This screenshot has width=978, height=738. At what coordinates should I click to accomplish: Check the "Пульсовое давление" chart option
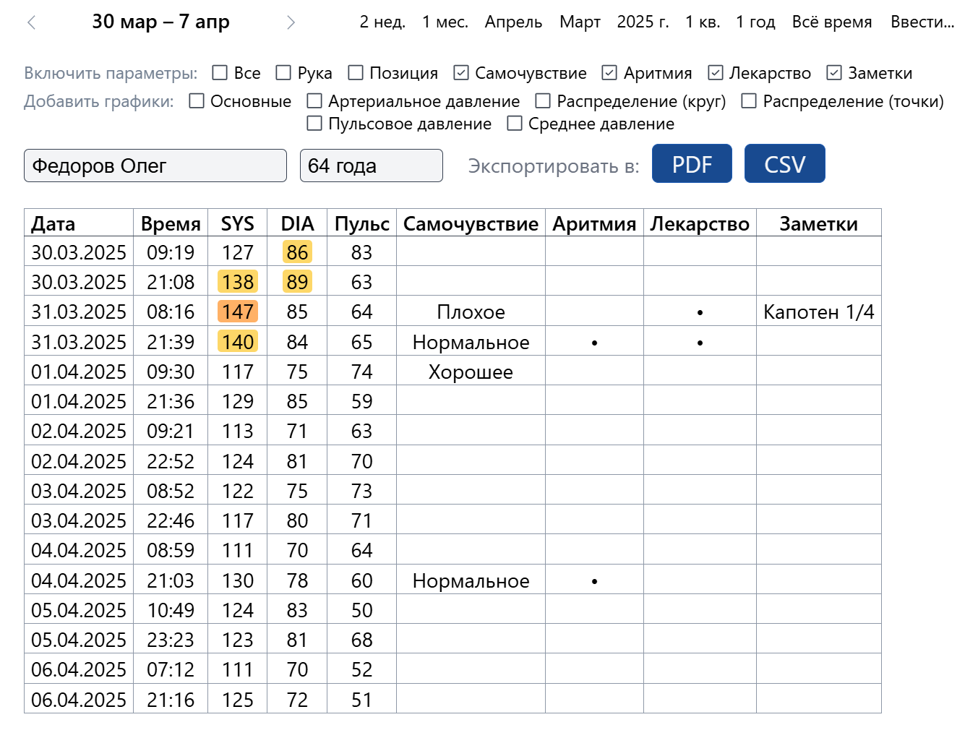[x=314, y=124]
